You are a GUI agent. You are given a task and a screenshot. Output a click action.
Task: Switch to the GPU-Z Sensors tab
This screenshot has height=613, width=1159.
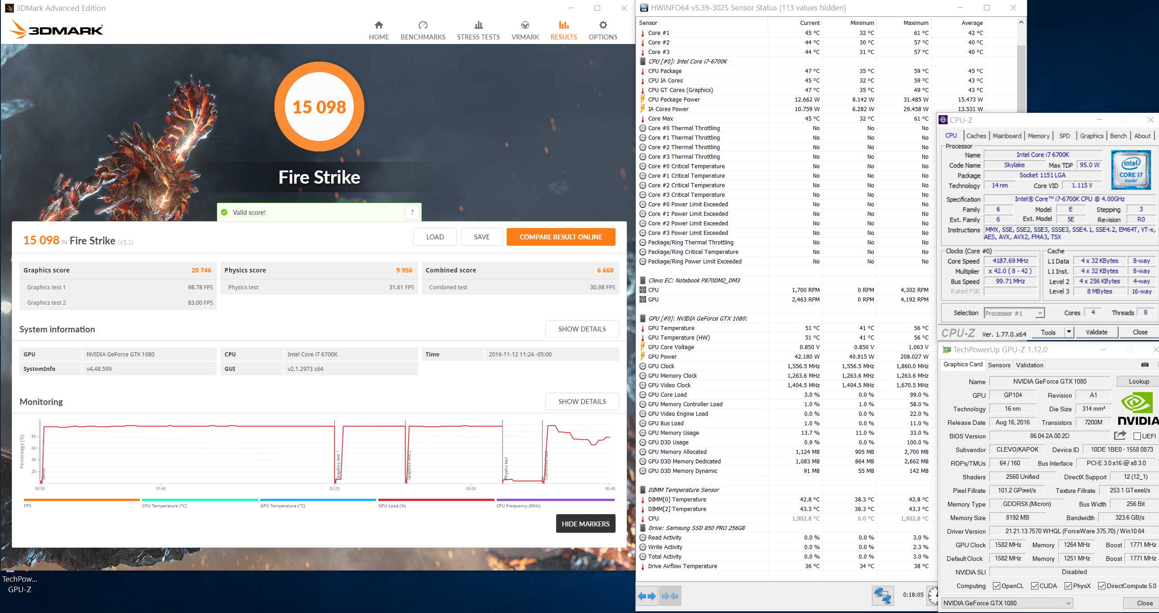click(999, 365)
